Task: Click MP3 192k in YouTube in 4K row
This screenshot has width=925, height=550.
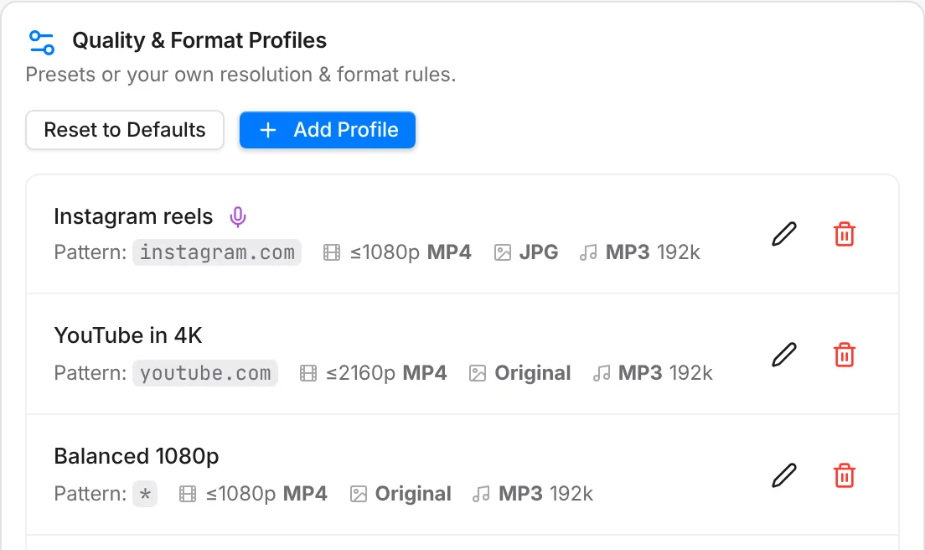Action: coord(665,373)
